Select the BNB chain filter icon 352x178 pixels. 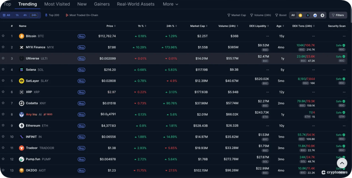coord(300,15)
